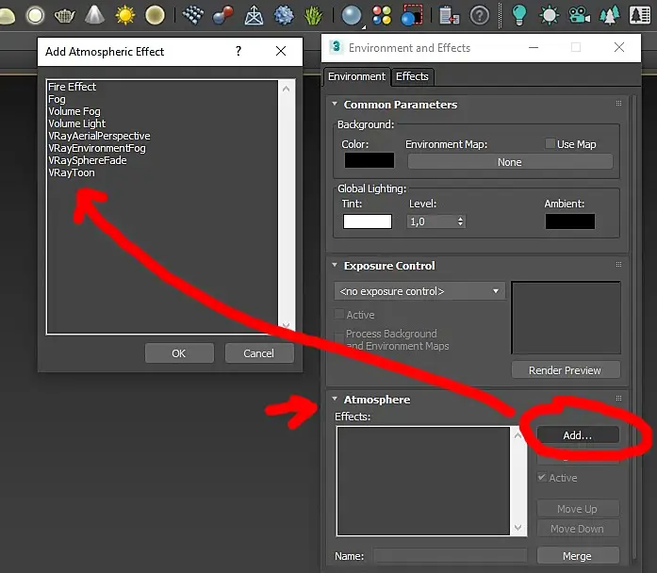Open the white Tint color swatch

coord(368,221)
